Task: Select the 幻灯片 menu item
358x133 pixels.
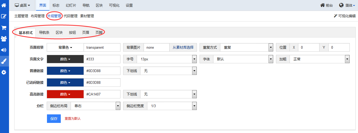Action: [x=71, y=5]
